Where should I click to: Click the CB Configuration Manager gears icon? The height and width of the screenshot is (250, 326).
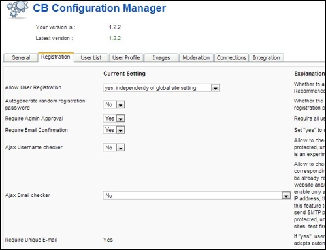[17, 9]
